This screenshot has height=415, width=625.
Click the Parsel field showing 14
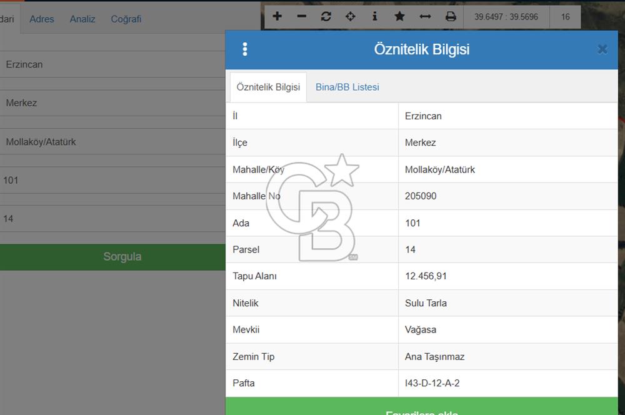tap(112, 219)
